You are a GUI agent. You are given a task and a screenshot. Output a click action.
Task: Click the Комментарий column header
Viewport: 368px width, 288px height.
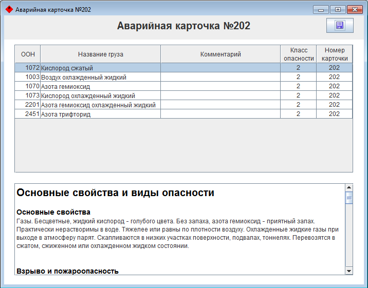pos(220,54)
